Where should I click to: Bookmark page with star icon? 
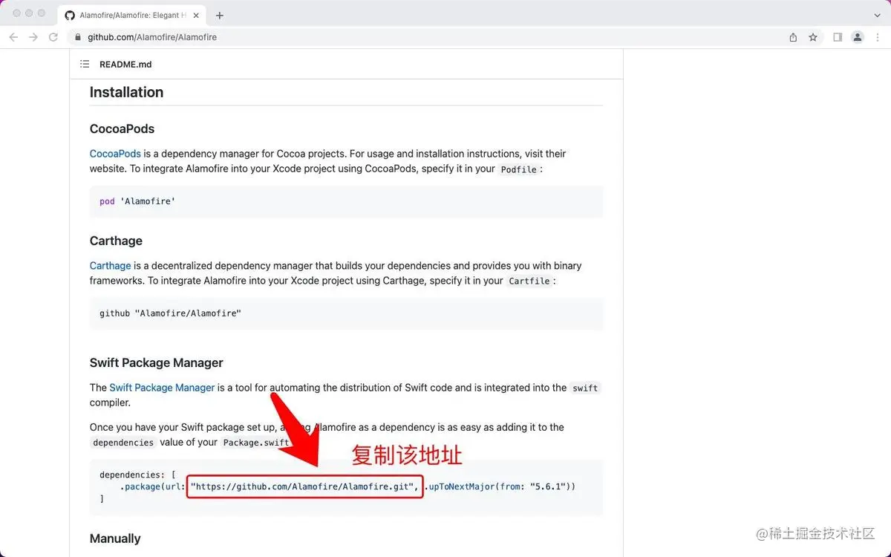[x=813, y=37]
